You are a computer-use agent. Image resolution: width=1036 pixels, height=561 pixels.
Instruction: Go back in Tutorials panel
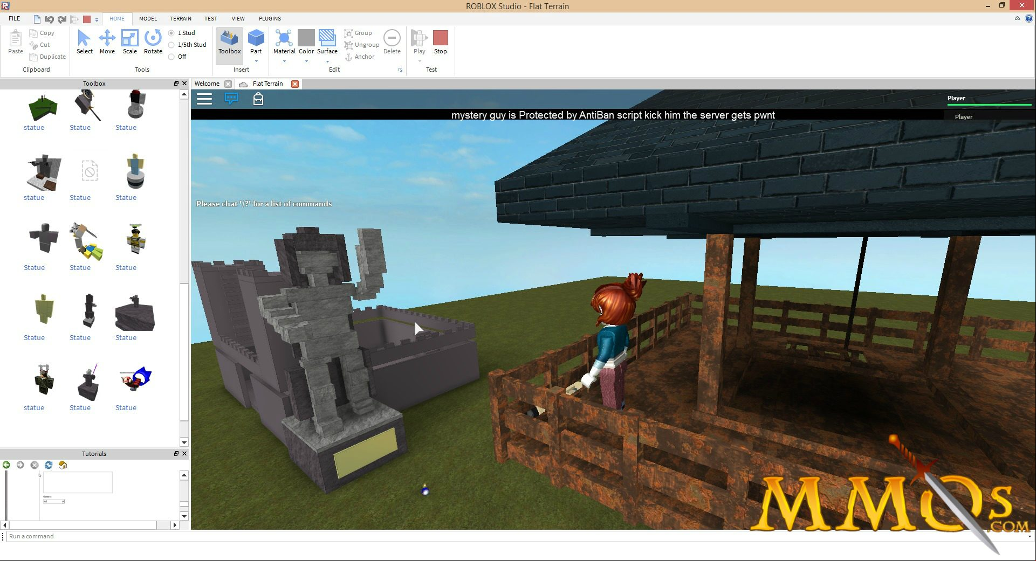[6, 465]
